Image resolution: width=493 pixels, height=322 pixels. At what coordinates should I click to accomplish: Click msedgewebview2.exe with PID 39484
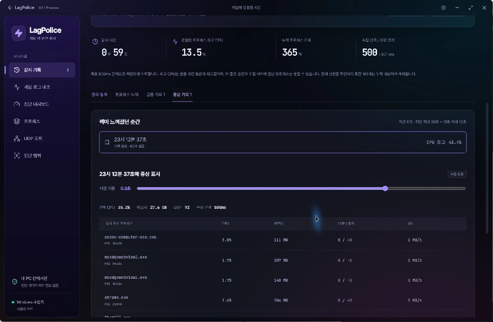[283, 260]
